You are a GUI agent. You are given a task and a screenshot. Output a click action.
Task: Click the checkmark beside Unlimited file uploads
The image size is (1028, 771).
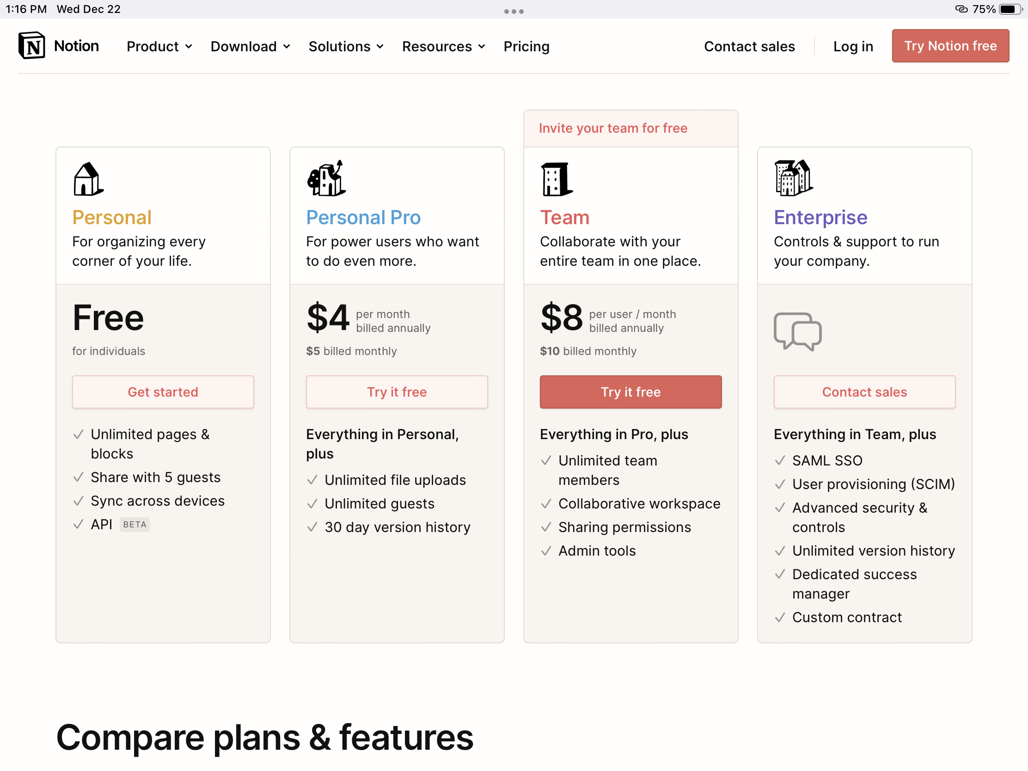(312, 480)
